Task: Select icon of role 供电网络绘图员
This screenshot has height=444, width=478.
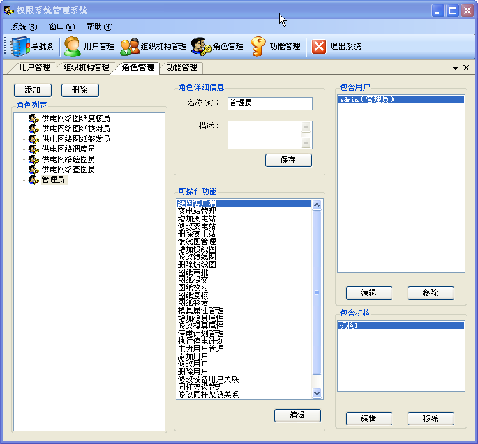Action: point(34,159)
